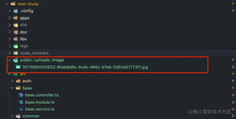Open base.module.ts file
The width and height of the screenshot is (236, 119).
click(40, 102)
